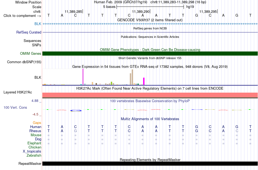Viewport: 258px width, 170px height.
Task: Click the 11,389,290 position marker
Action: (141, 11)
